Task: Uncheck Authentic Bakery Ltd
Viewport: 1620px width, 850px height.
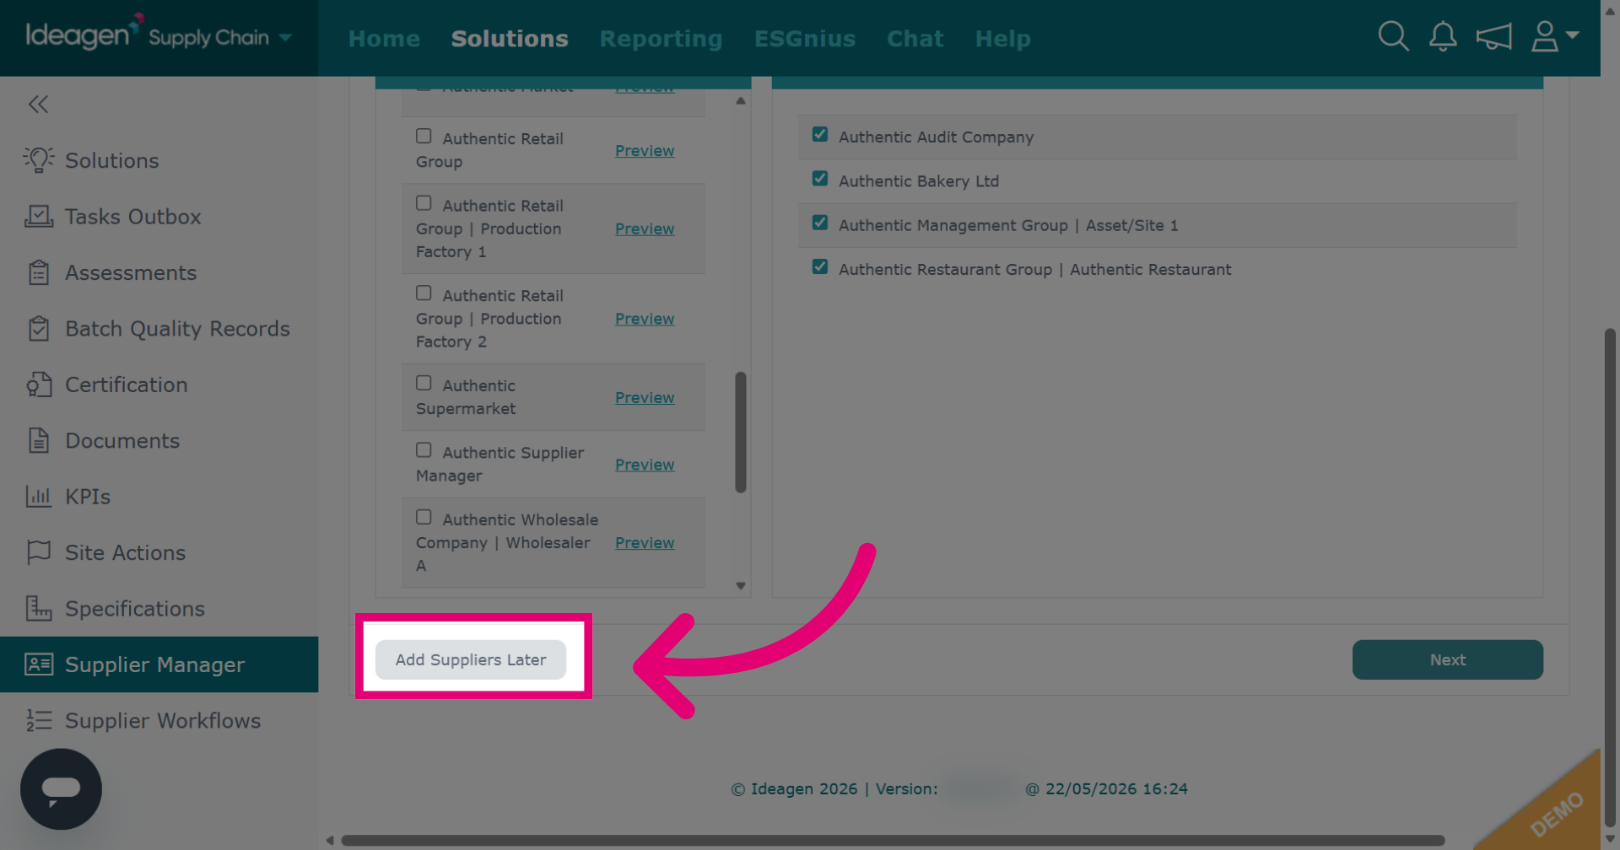Action: [x=819, y=178]
